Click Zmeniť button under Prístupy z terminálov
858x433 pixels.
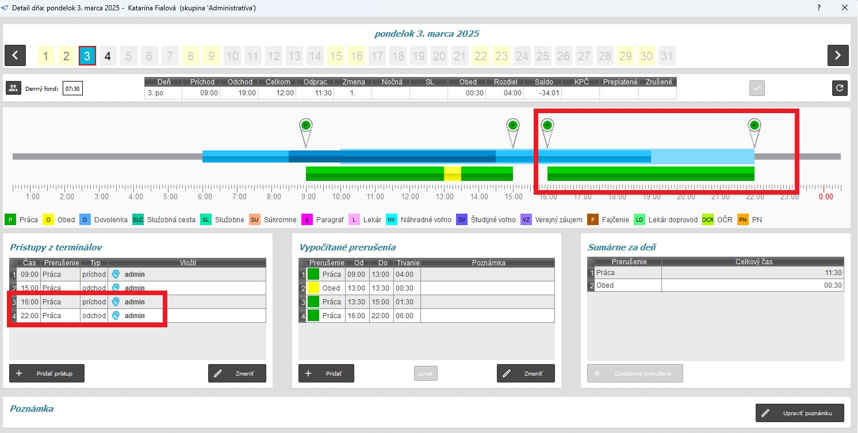click(x=237, y=373)
